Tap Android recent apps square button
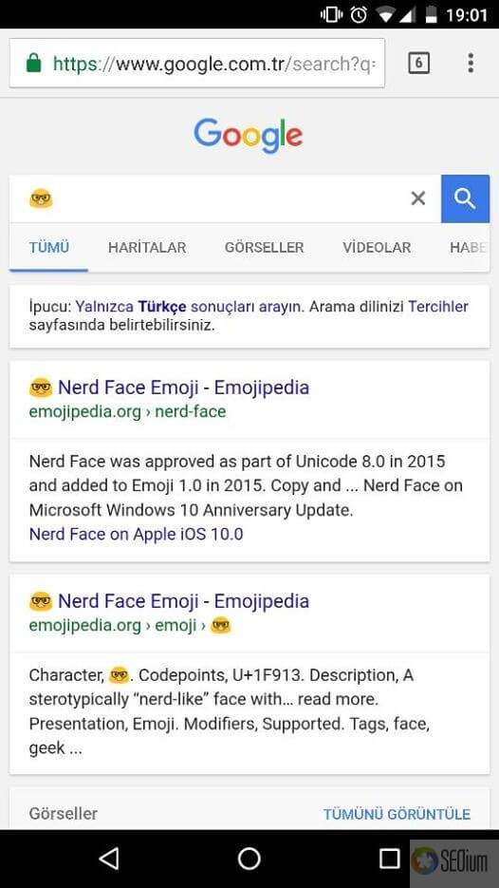499x888 pixels. pos(389,859)
